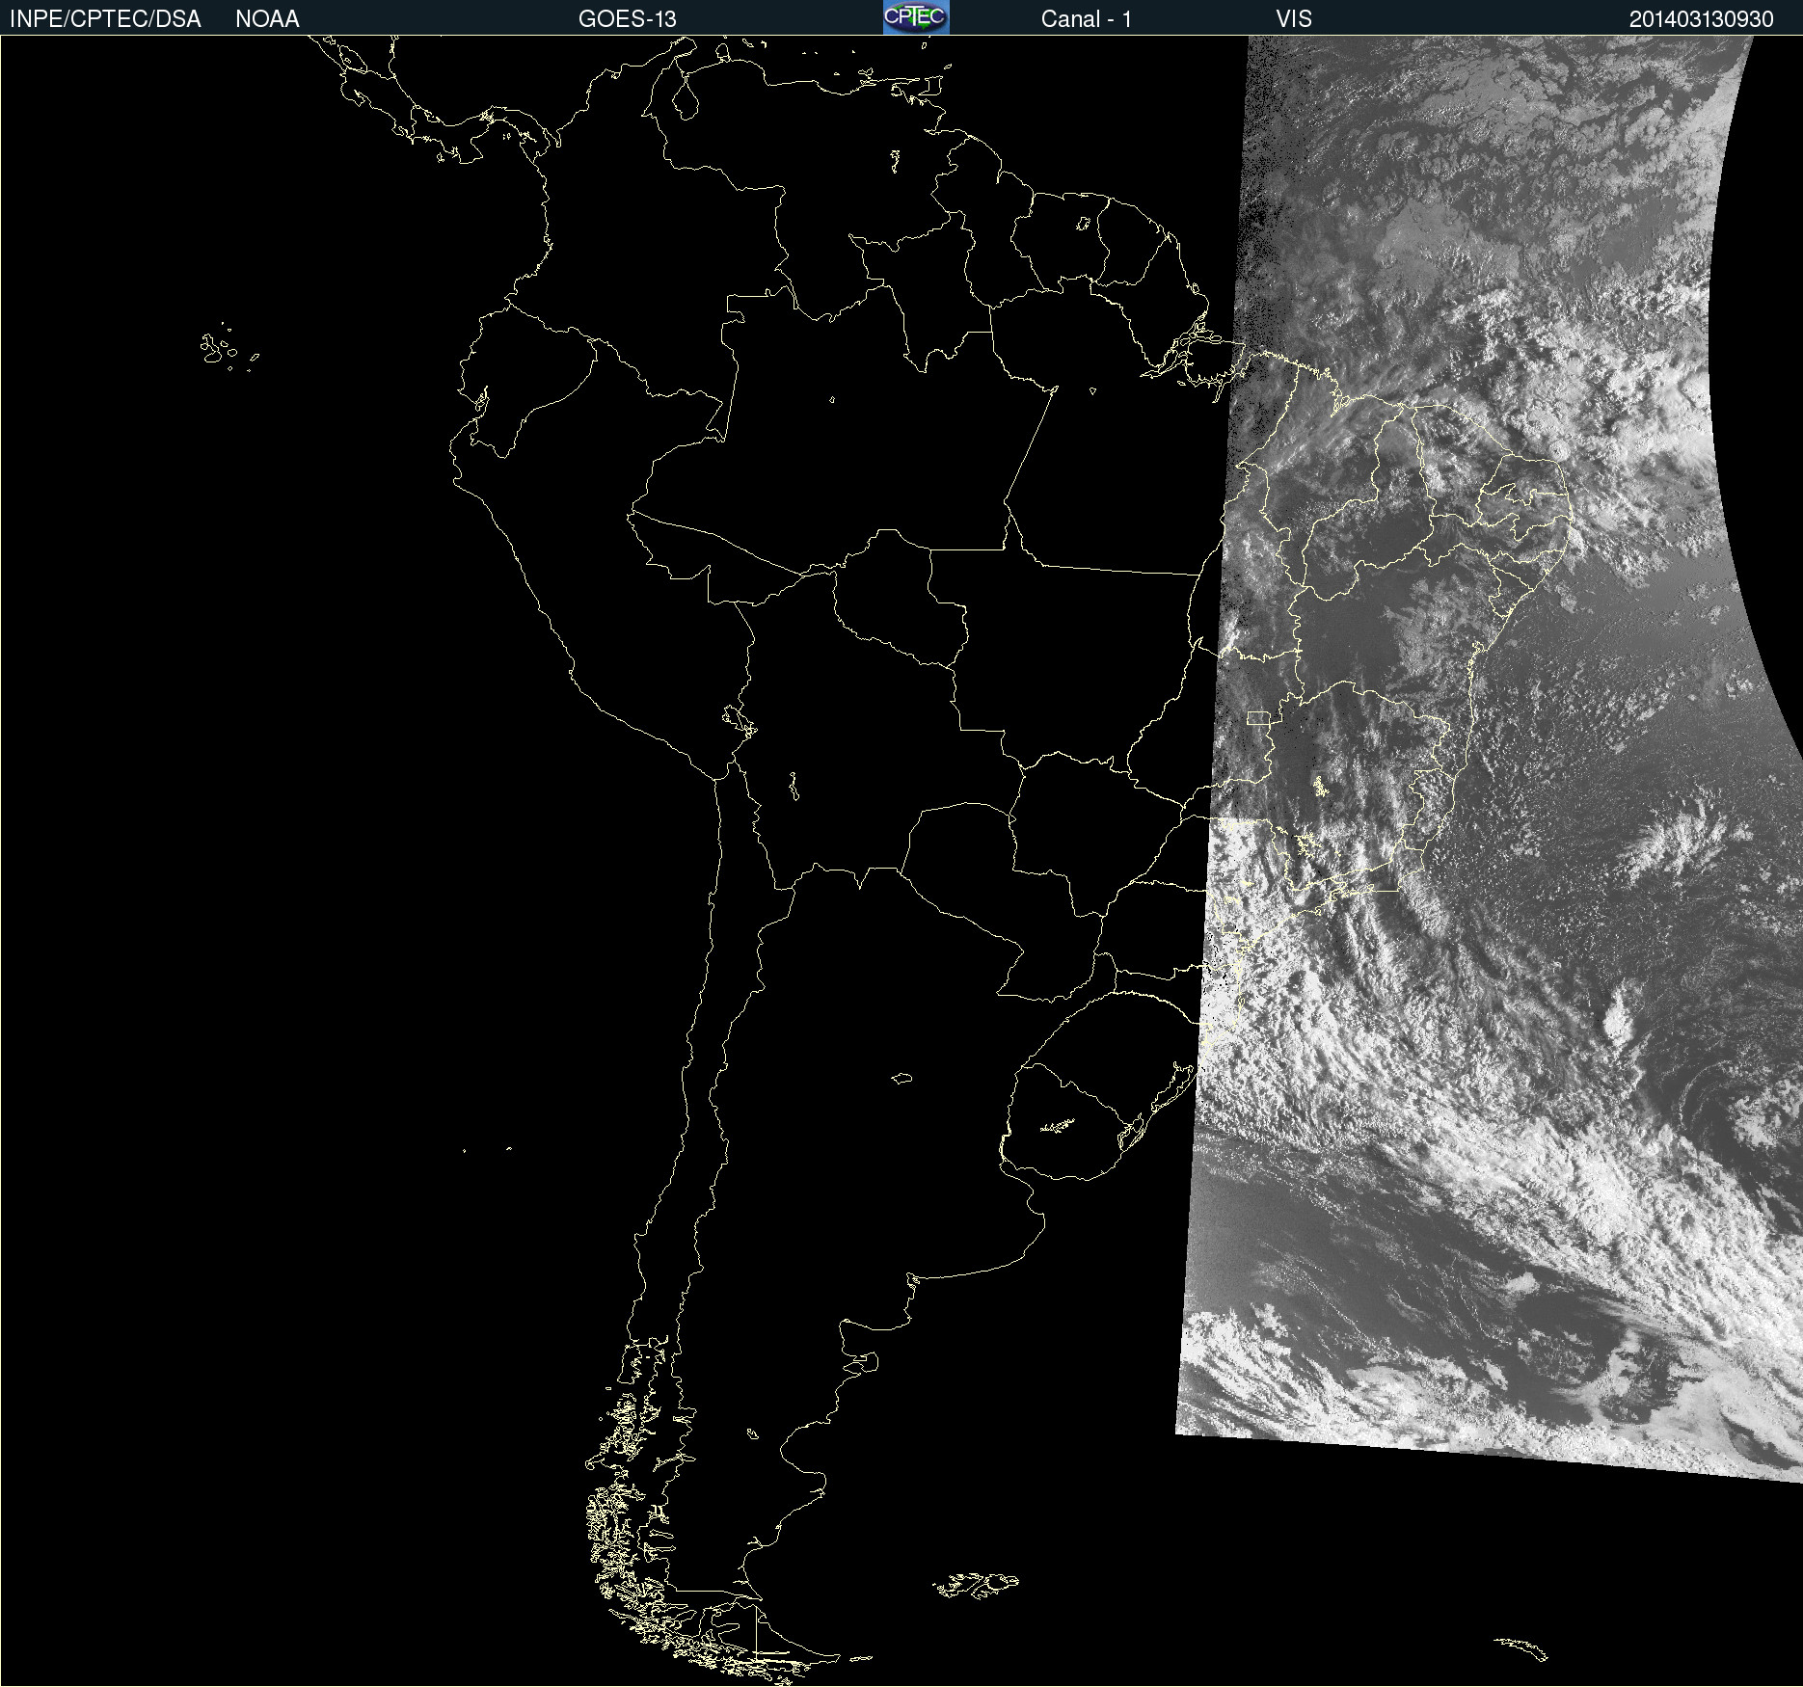1803x1687 pixels.
Task: Click the NOAA label in header
Action: pyautogui.click(x=267, y=19)
